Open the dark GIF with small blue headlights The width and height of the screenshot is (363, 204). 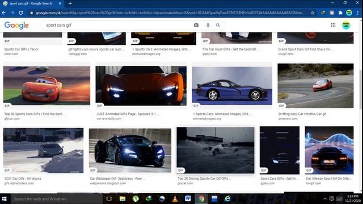point(280,150)
